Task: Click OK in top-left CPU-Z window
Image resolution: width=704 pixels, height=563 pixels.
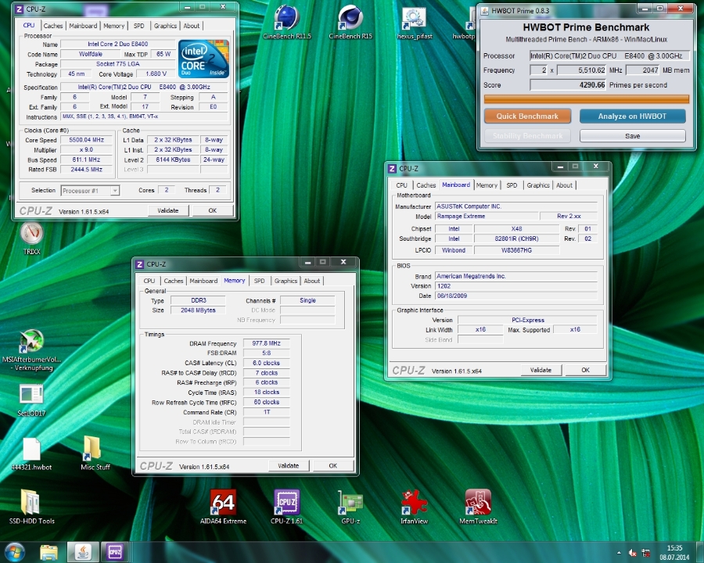Action: pyautogui.click(x=212, y=210)
